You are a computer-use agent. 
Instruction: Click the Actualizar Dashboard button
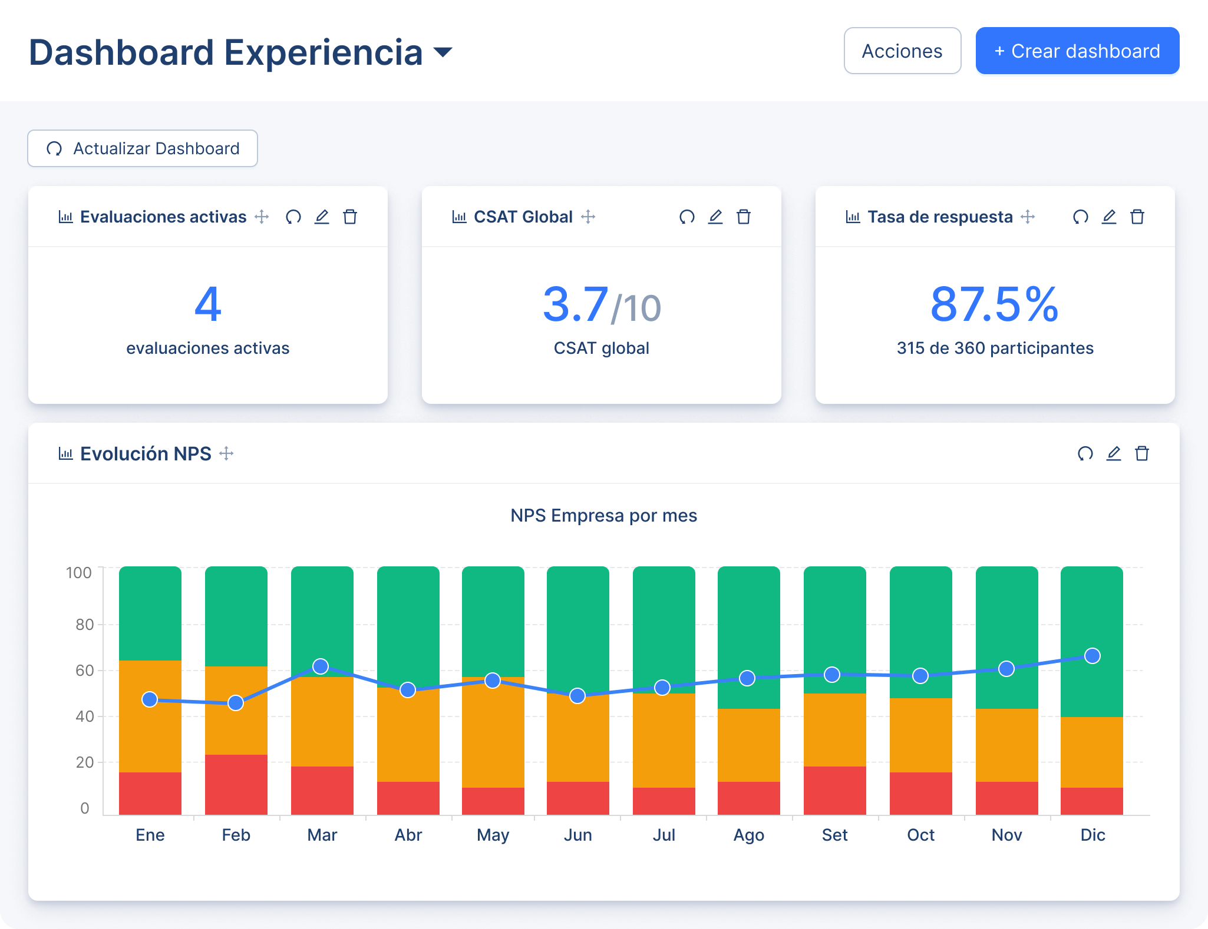[x=142, y=148]
